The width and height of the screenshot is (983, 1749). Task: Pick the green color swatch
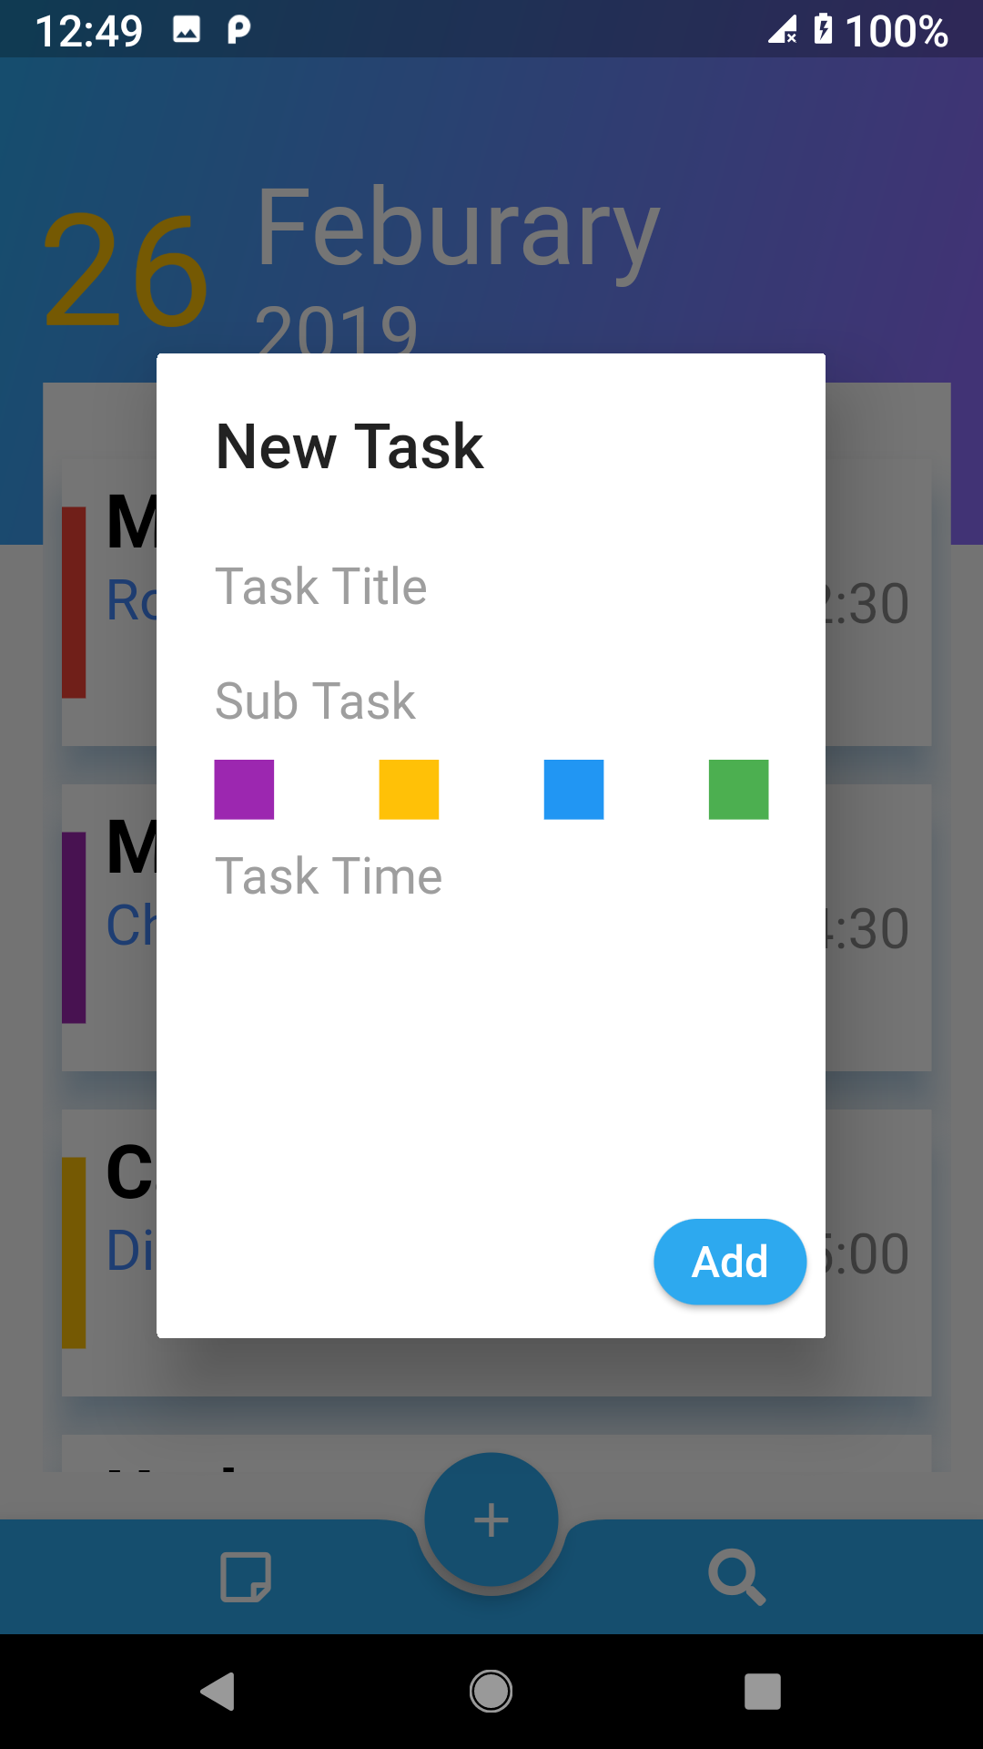[x=738, y=790]
